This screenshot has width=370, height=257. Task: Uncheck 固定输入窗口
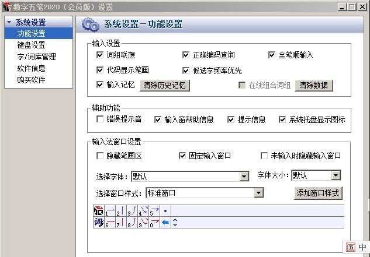182,156
